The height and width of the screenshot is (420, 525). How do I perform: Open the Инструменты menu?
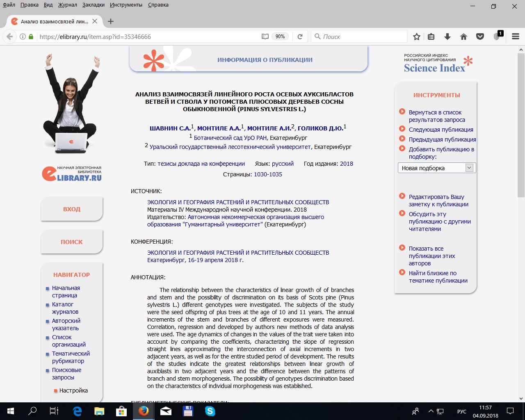(x=126, y=5)
